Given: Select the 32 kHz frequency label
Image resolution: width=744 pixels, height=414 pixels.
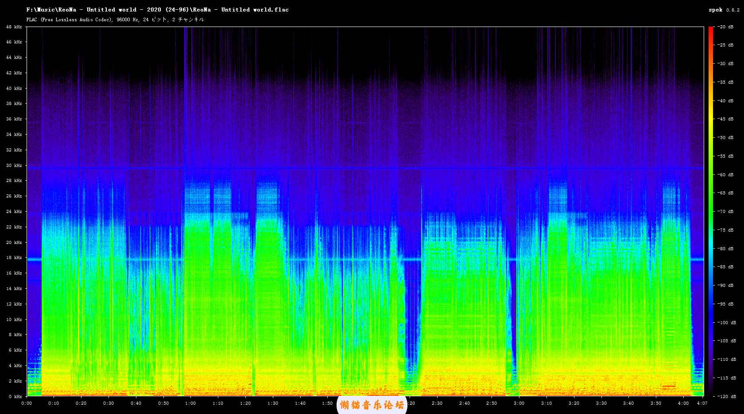Looking at the screenshot, I should pyautogui.click(x=14, y=150).
